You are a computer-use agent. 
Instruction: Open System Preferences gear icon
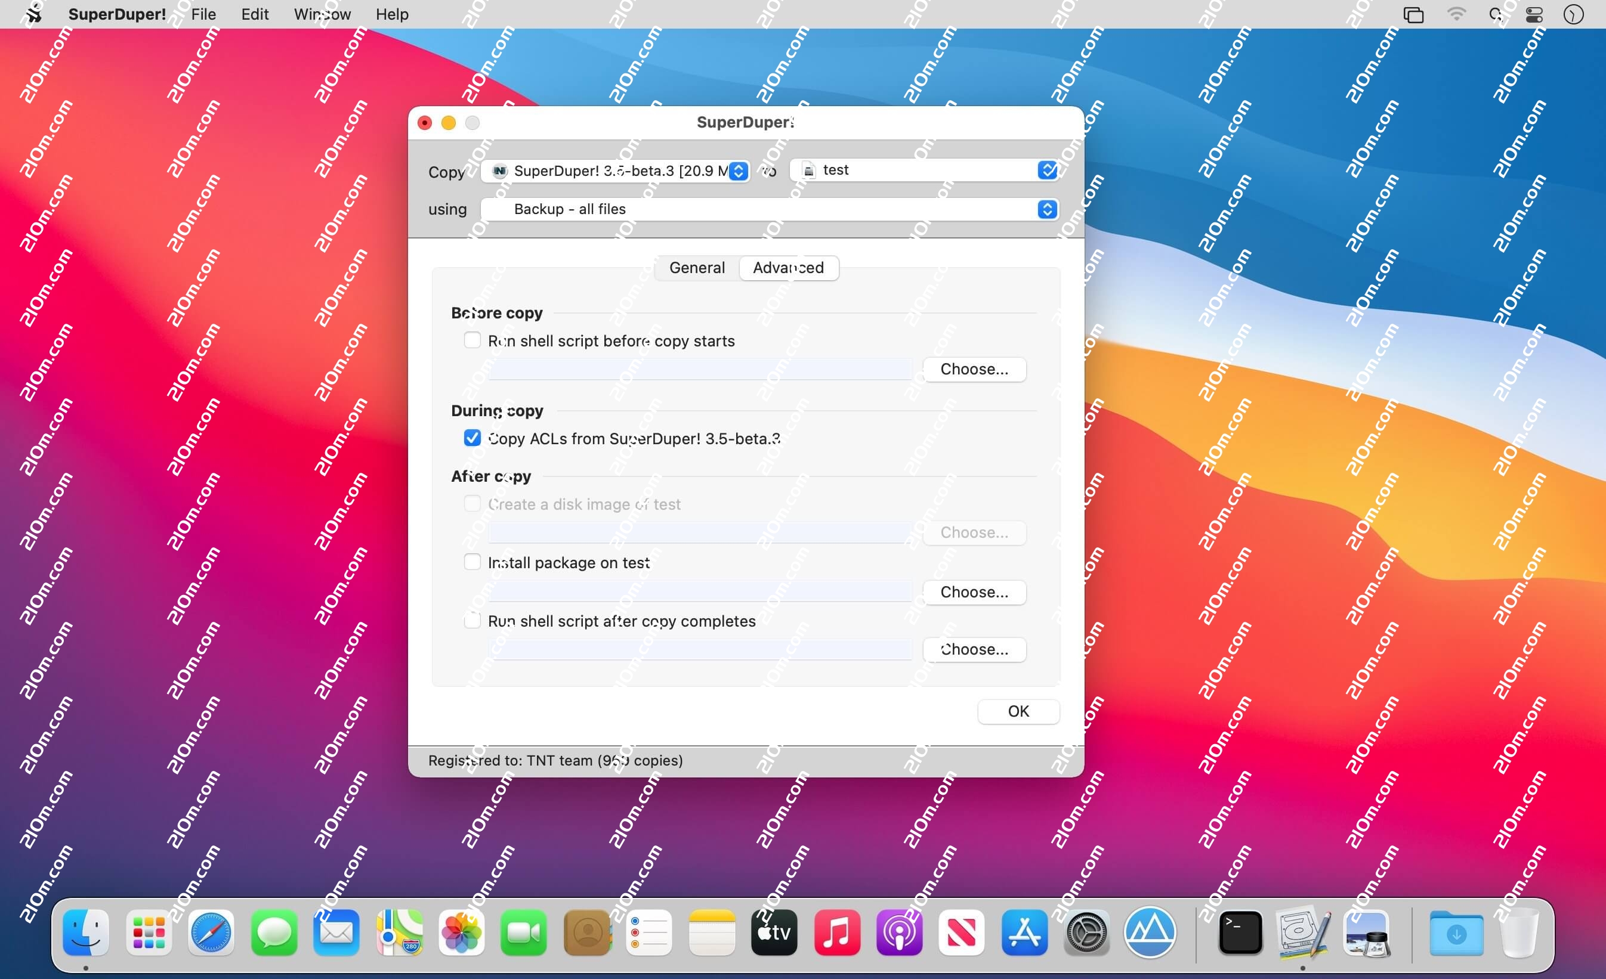[x=1086, y=932]
